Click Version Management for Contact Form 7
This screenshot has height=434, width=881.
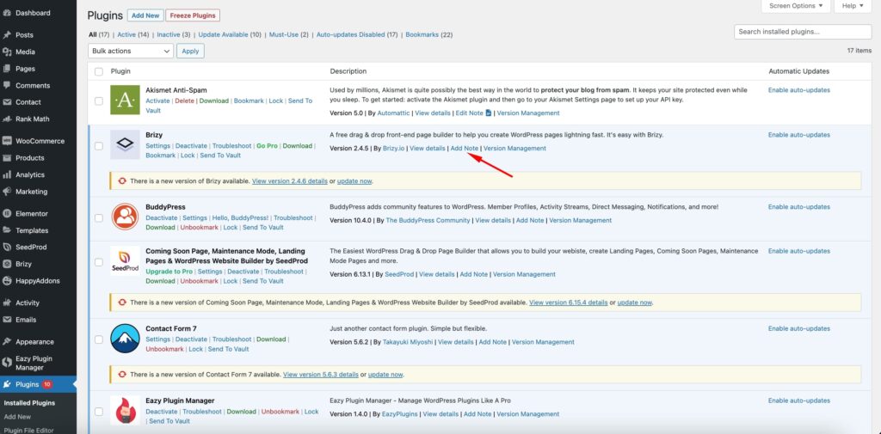tap(543, 342)
